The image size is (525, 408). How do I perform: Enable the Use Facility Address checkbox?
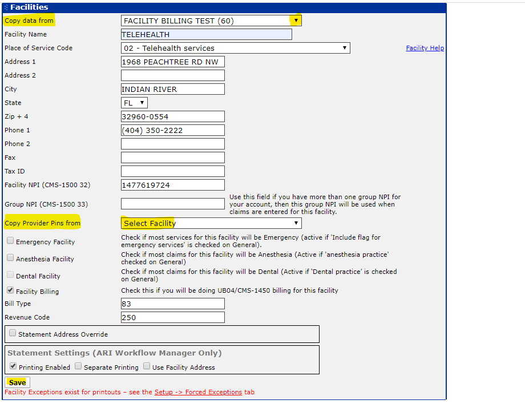coord(147,366)
